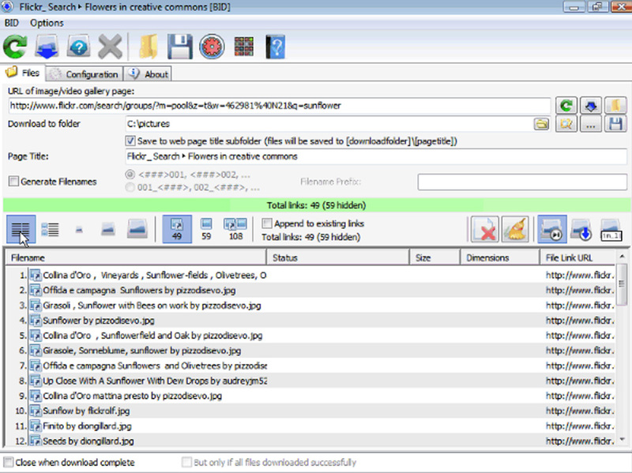Image resolution: width=632 pixels, height=473 pixels.
Task: Check Append to existing links
Action: tap(266, 223)
